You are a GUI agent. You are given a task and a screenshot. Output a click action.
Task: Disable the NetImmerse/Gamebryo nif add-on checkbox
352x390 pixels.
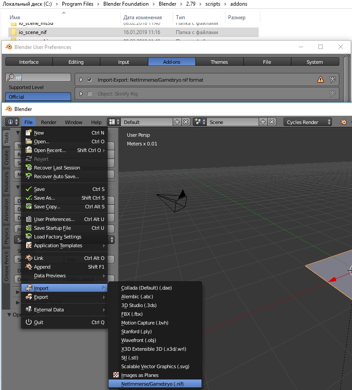point(89,79)
